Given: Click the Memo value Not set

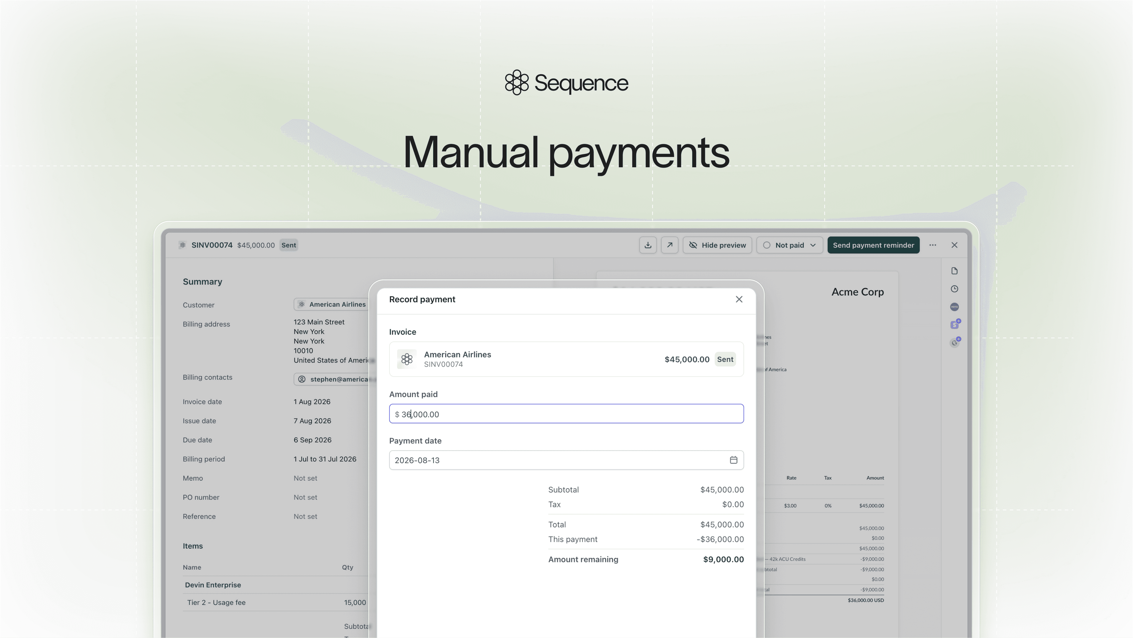Looking at the screenshot, I should 305,478.
